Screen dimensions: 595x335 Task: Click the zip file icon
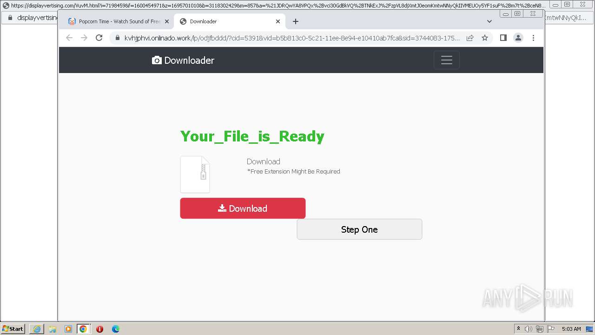click(x=195, y=174)
